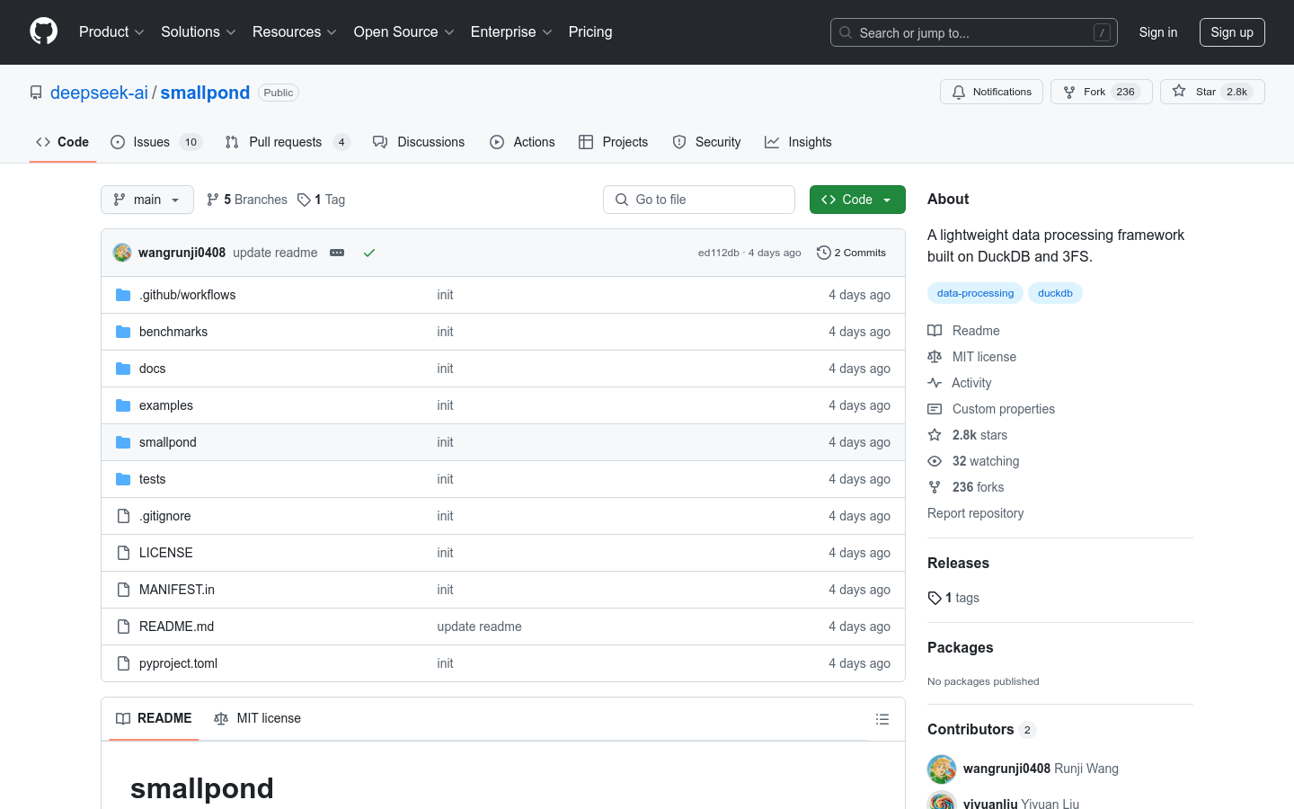The height and width of the screenshot is (809, 1294).
Task: View the 32 watching link
Action: coord(973,461)
